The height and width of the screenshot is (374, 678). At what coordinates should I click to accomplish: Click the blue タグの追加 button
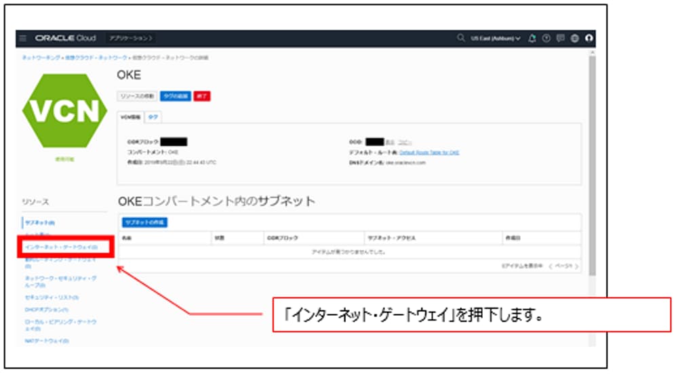pos(176,96)
